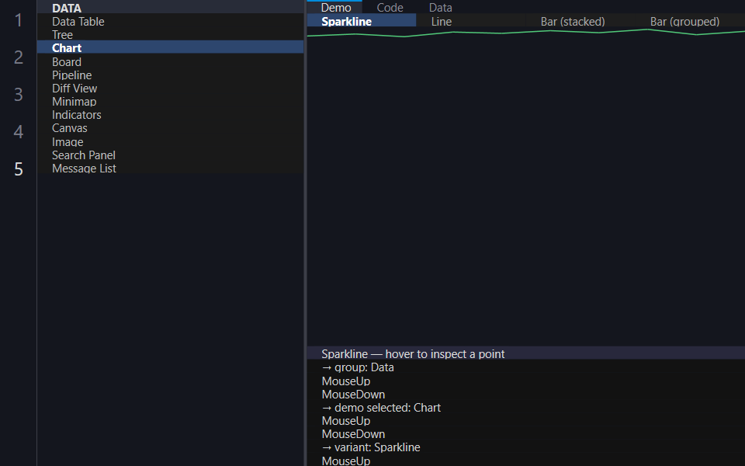The height and width of the screenshot is (466, 745).
Task: Select Diff View in the demo list
Action: click(170, 88)
